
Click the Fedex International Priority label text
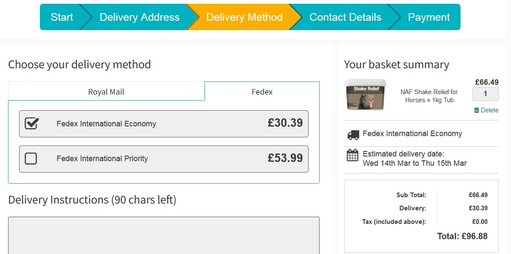102,159
